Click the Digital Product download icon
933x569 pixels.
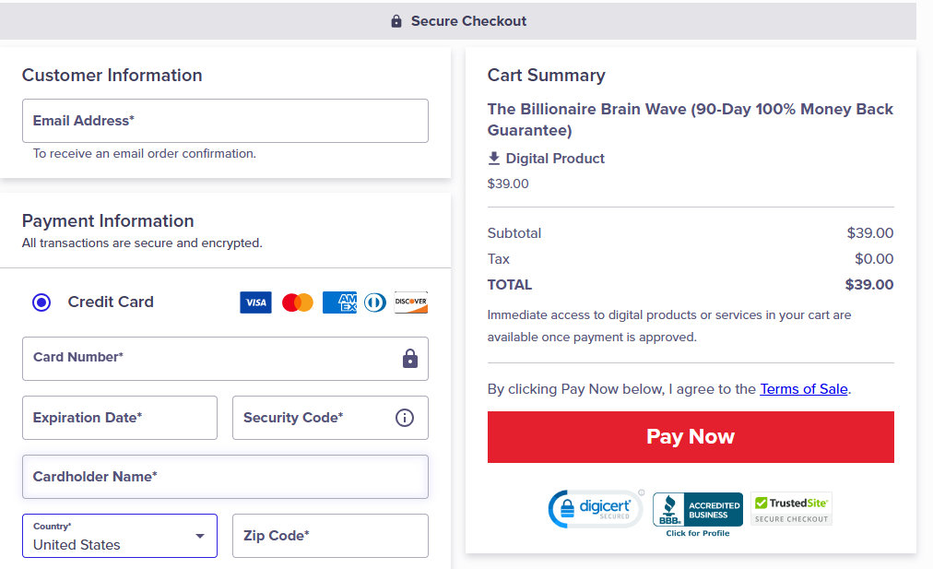(x=494, y=158)
